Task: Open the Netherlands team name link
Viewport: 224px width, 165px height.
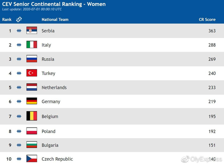Action: coord(54,87)
